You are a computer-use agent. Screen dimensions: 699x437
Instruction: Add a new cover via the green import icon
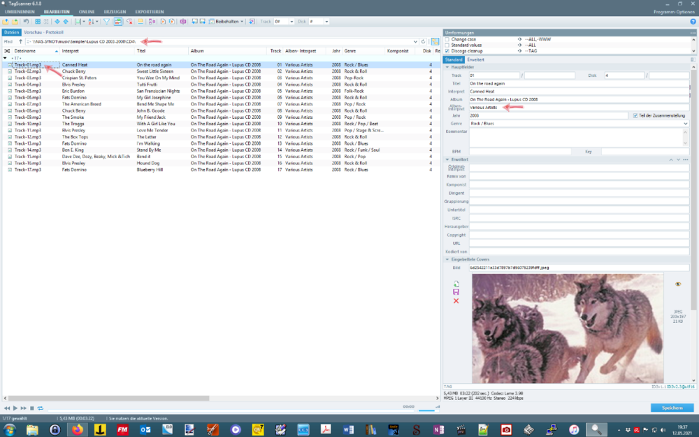coord(456,284)
